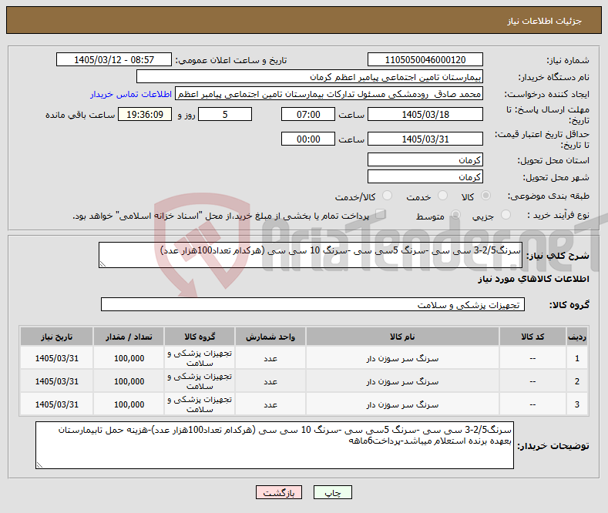Click unit عدد in row 2
This screenshot has width=608, height=513.
(x=270, y=381)
